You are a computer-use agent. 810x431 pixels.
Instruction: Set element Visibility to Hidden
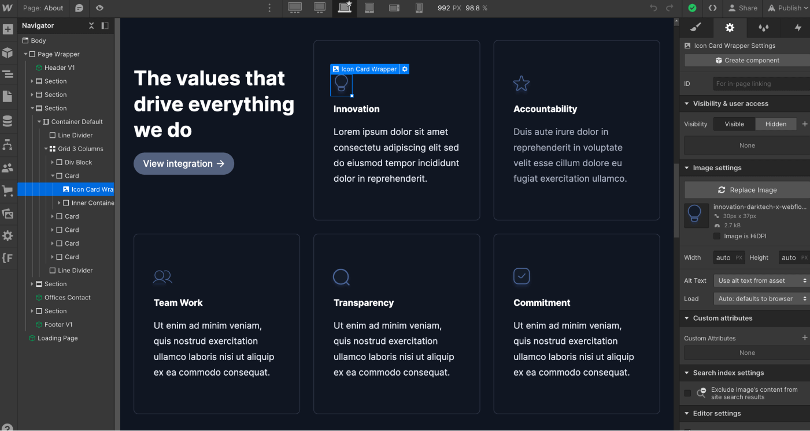(775, 123)
